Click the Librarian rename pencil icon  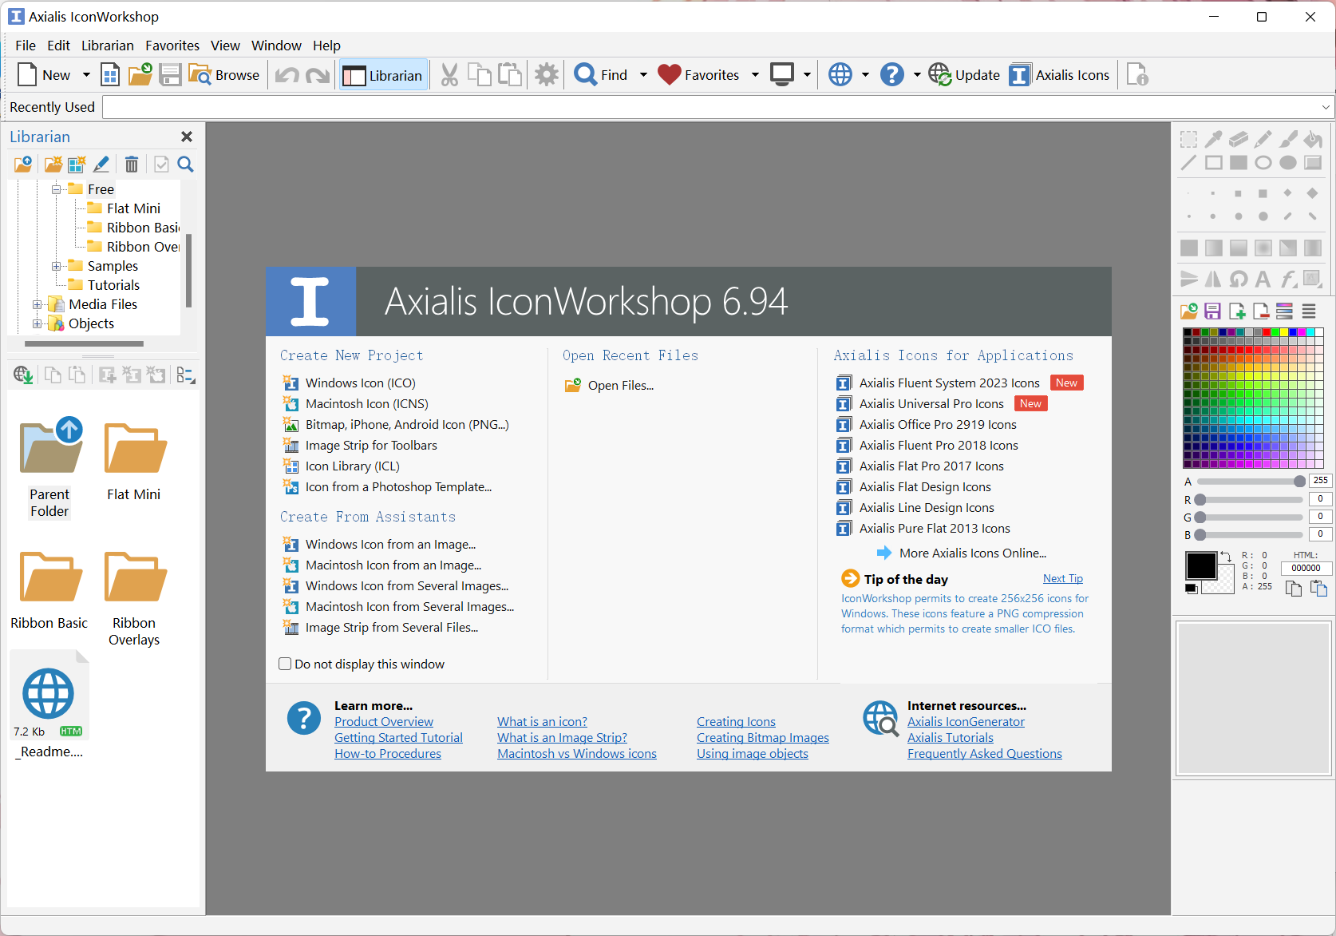[101, 165]
